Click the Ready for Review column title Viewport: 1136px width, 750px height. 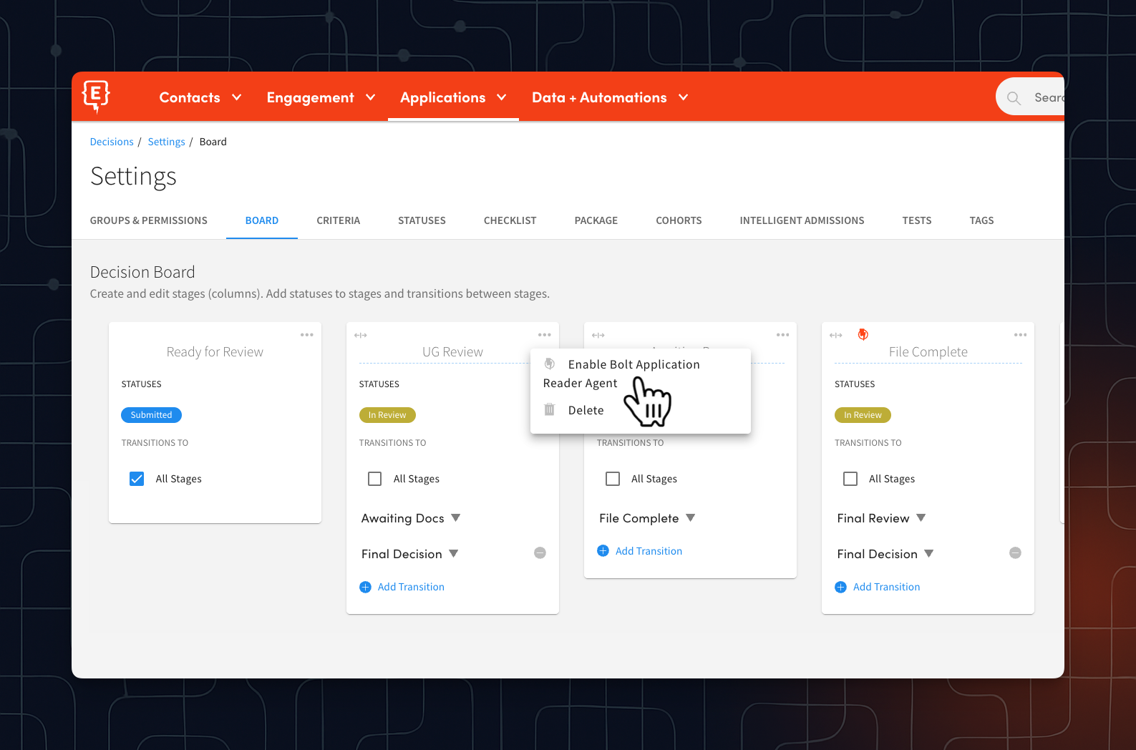[215, 352]
